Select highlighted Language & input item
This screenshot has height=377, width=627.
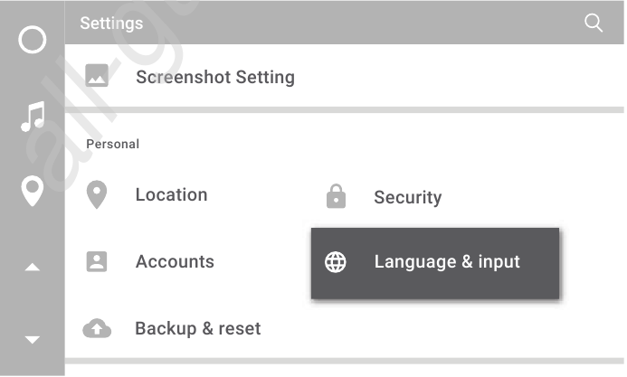coord(435,263)
